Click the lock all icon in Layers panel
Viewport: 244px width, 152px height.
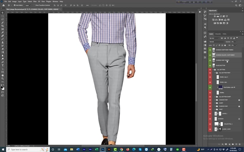click(225, 45)
